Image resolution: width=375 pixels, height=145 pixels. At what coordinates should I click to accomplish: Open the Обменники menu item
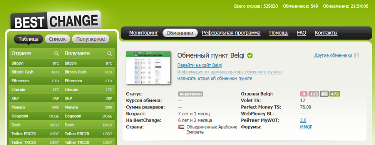pyautogui.click(x=180, y=33)
